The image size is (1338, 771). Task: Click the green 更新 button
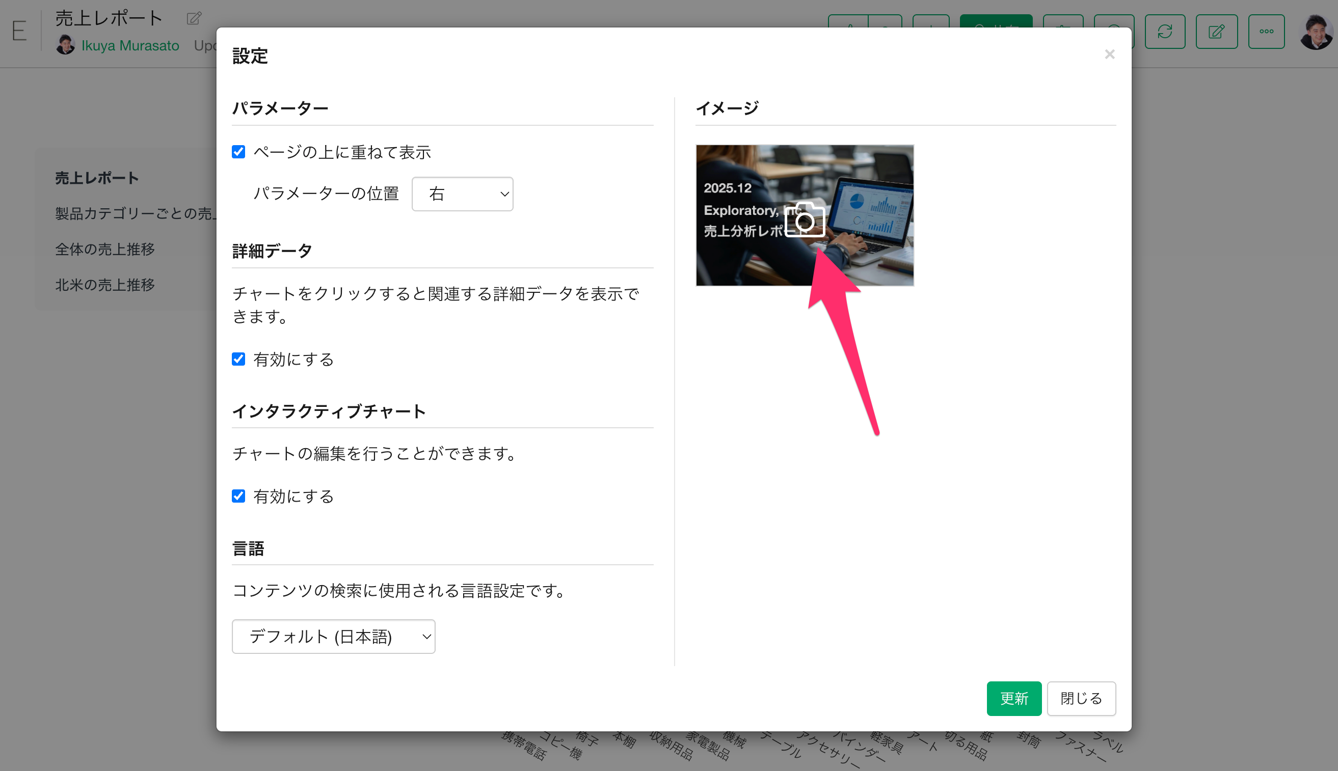coord(1013,698)
